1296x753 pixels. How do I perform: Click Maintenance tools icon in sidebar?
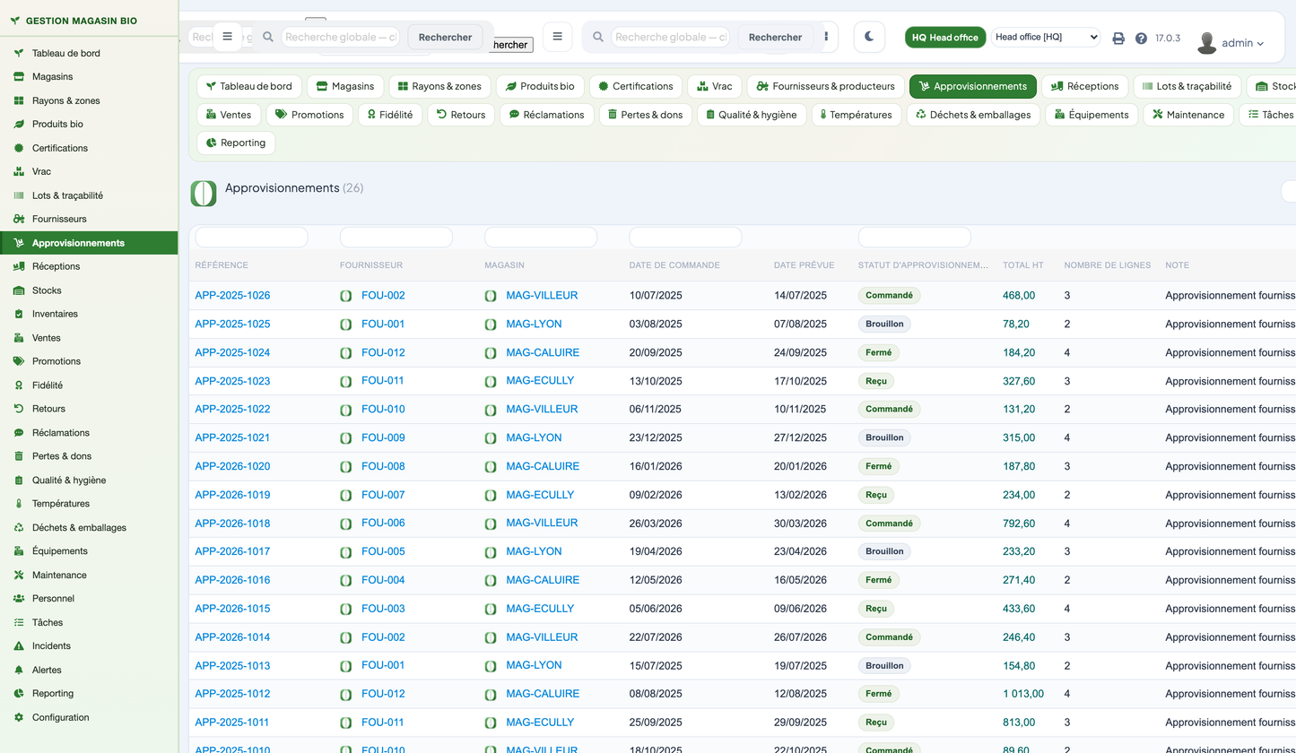(x=19, y=575)
